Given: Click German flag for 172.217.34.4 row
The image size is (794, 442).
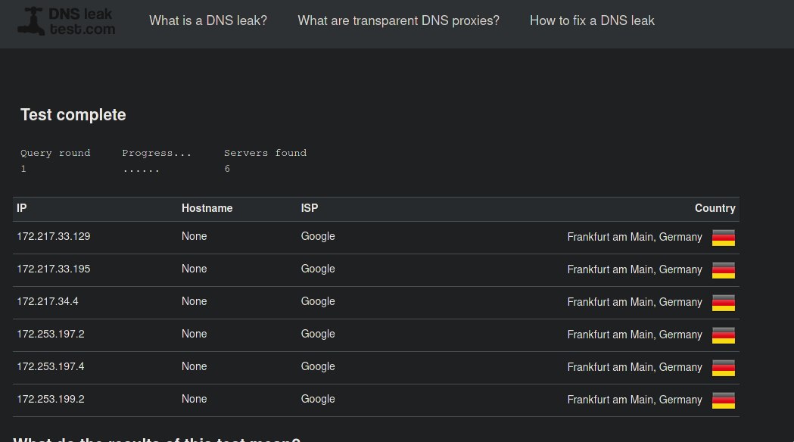Looking at the screenshot, I should [723, 303].
